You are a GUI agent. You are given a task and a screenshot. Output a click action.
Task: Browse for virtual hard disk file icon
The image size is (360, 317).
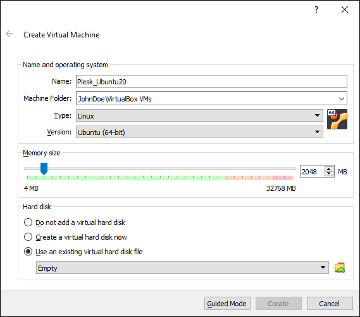coord(340,268)
